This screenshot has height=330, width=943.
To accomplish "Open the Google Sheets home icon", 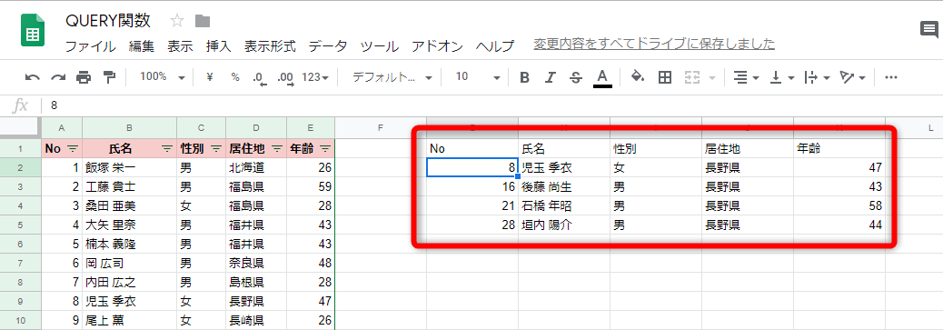I will [33, 31].
